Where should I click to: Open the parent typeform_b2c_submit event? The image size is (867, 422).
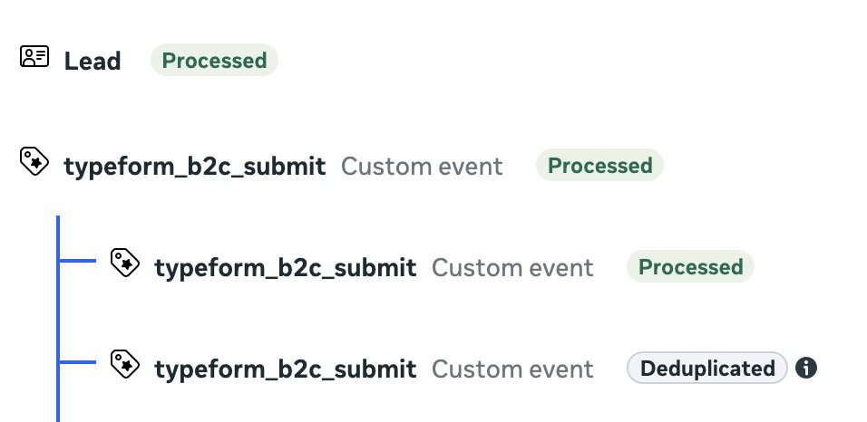[195, 167]
